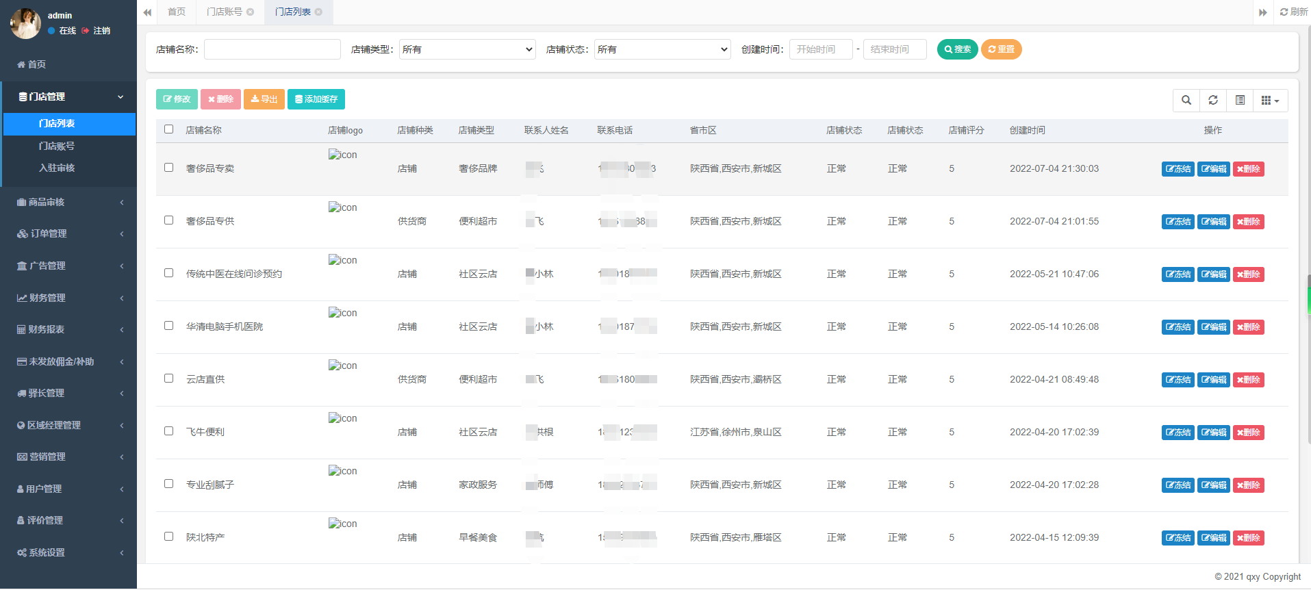Click the green 修改 toolbar button

(177, 99)
